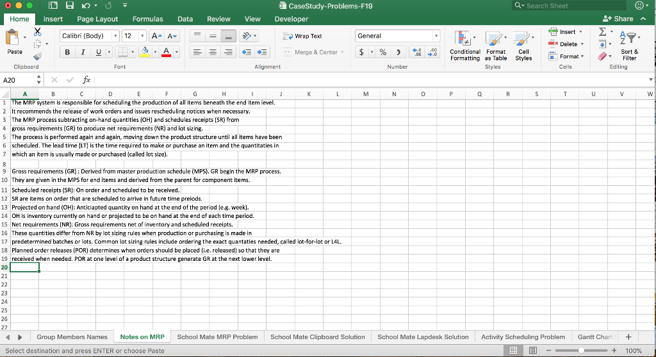Open Sort & Filter menu
The height and width of the screenshot is (357, 656).
point(629,46)
